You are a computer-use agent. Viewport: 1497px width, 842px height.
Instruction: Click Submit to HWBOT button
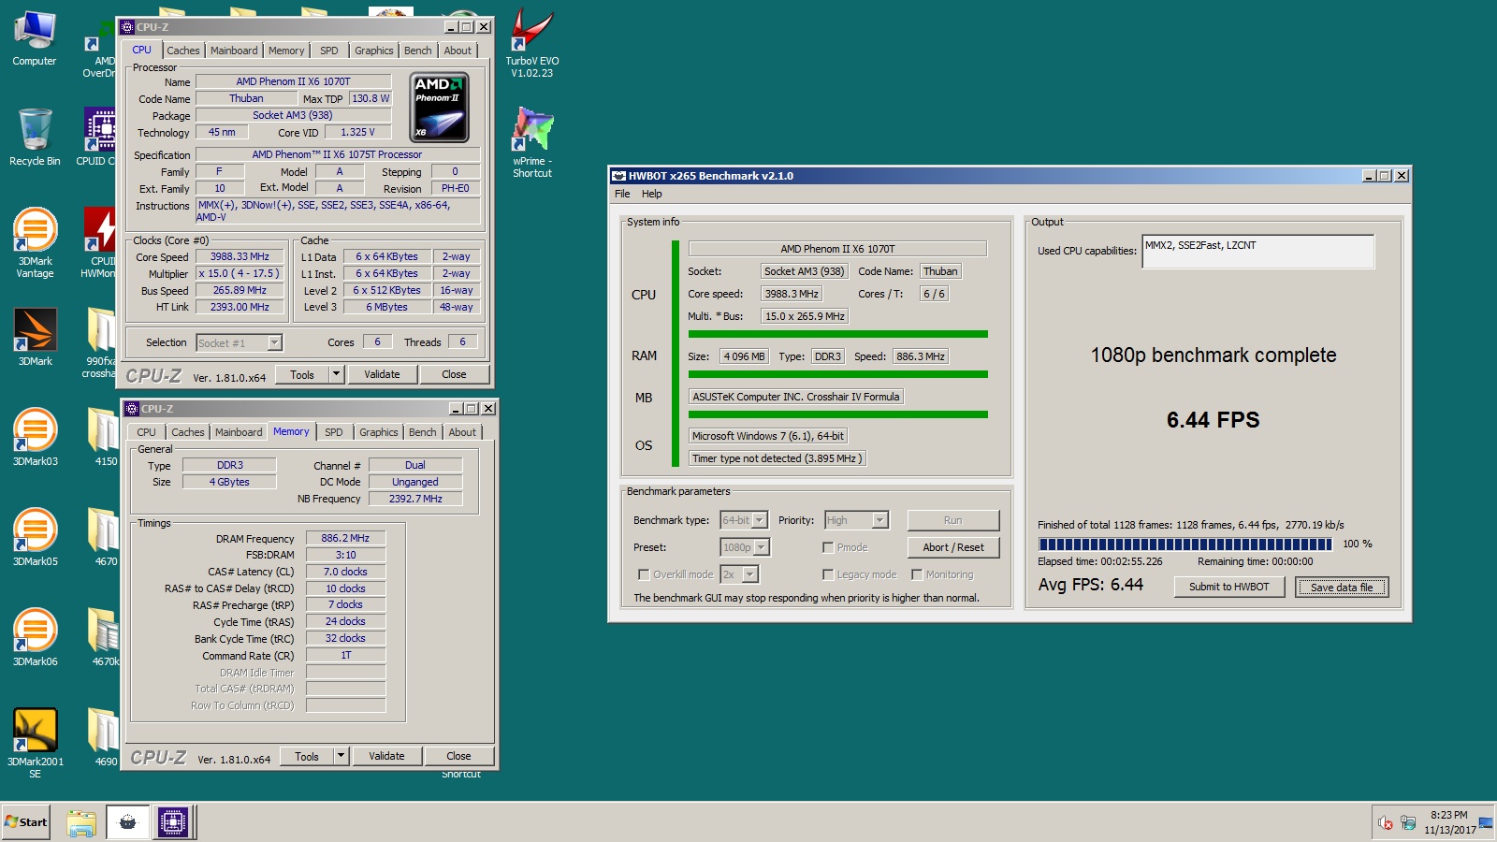1228,587
